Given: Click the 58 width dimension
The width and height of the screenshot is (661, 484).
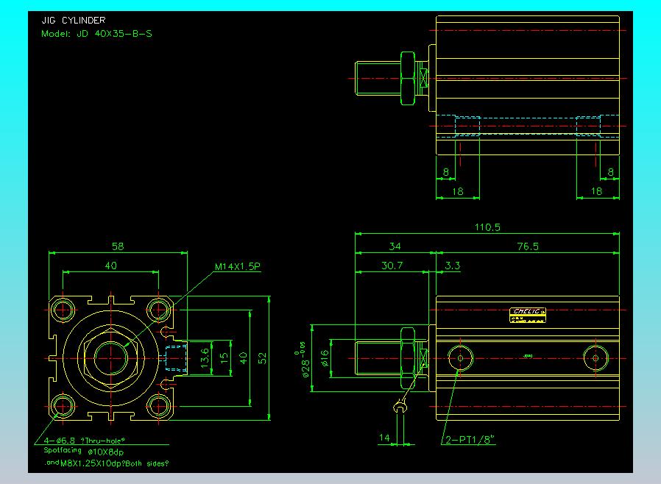Looking at the screenshot, I should [x=118, y=246].
